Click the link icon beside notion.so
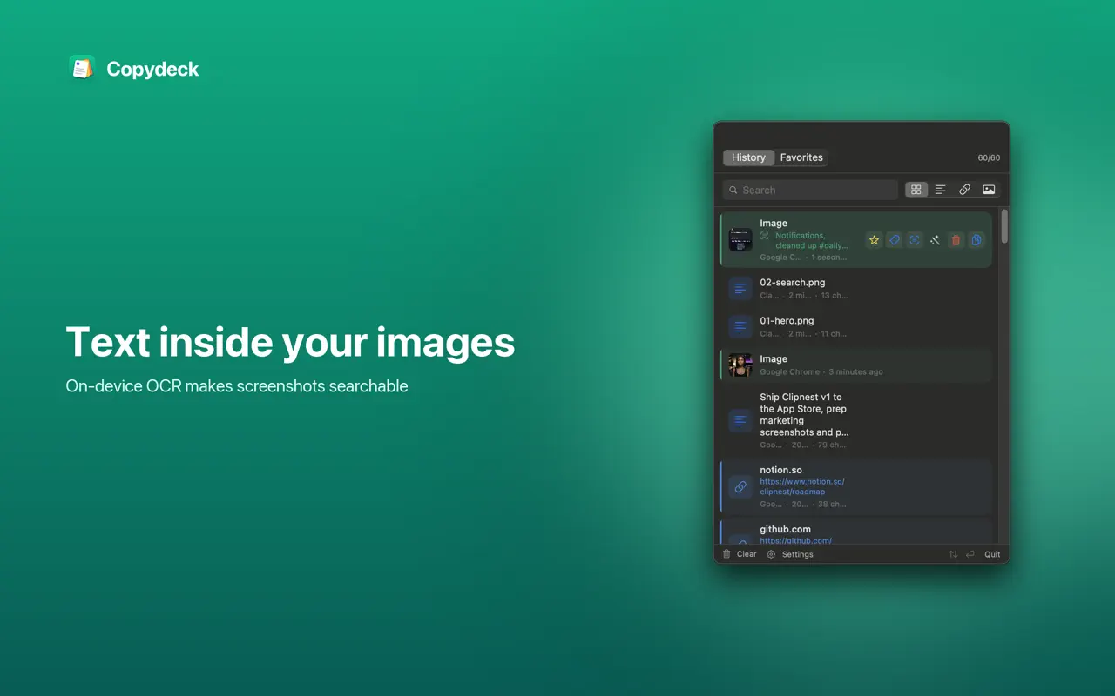The image size is (1115, 696). point(740,487)
